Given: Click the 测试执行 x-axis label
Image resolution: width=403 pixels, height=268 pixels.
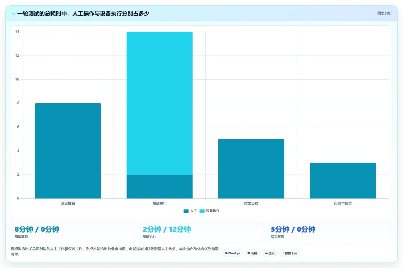Looking at the screenshot, I should [x=160, y=203].
